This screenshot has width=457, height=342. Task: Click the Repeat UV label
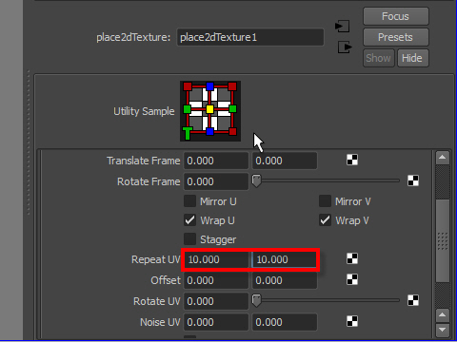click(x=156, y=259)
